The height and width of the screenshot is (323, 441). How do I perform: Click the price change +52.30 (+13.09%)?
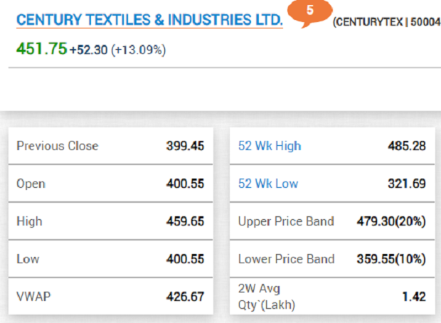pyautogui.click(x=118, y=50)
